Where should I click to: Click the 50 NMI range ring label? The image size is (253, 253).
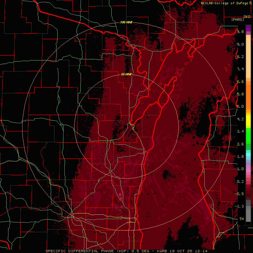tap(126, 74)
